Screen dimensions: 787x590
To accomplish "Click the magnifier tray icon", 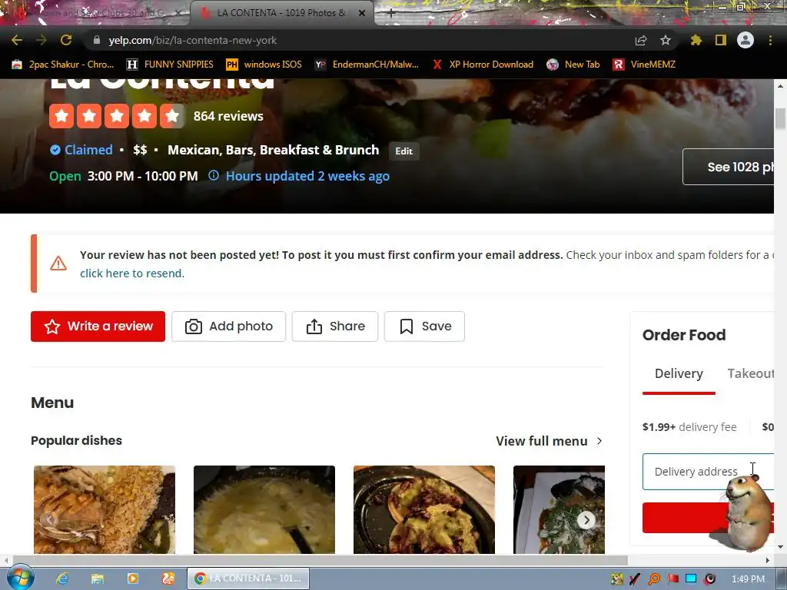I will 654,579.
